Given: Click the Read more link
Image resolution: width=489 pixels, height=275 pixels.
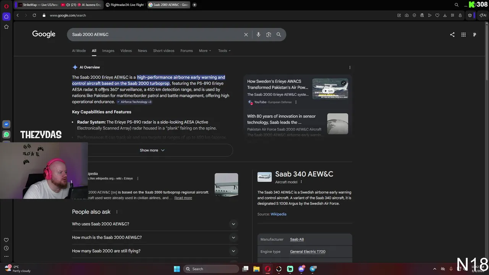Looking at the screenshot, I should pos(183,198).
